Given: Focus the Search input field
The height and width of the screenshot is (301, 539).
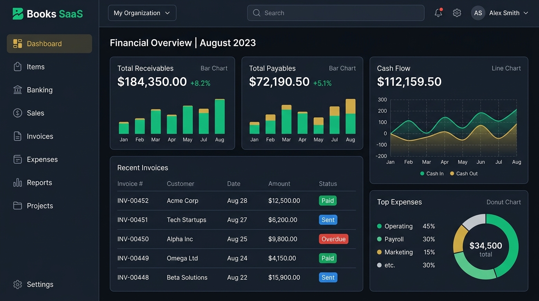Looking at the screenshot, I should [x=336, y=13].
